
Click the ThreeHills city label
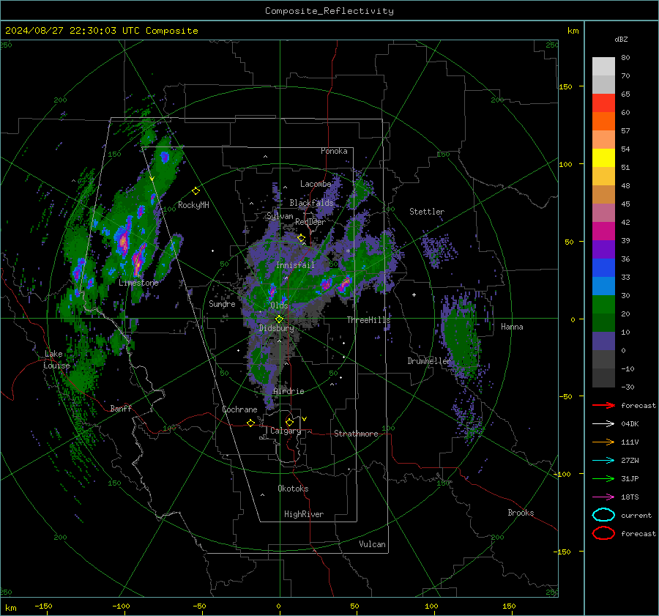click(368, 320)
